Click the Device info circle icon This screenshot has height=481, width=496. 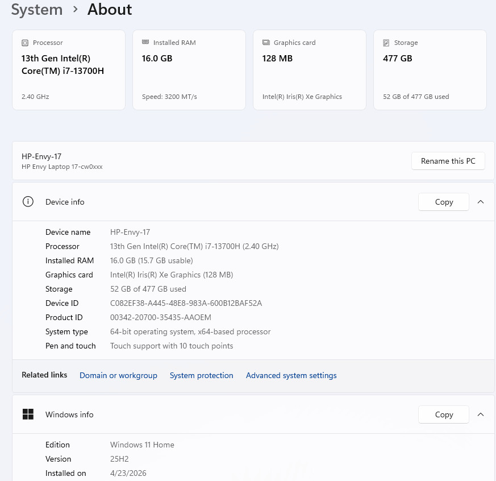[x=28, y=202]
